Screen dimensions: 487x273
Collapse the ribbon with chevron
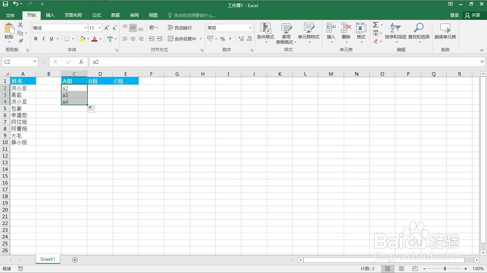pyautogui.click(x=482, y=50)
